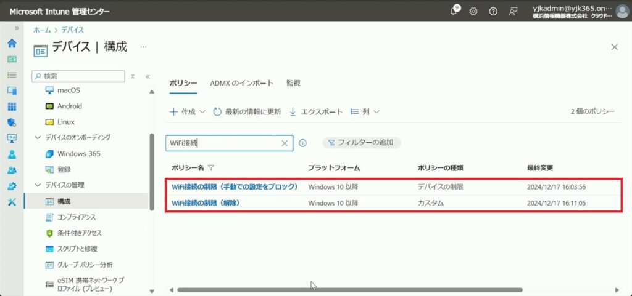Image resolution: width=632 pixels, height=296 pixels.
Task: Open the 作成 dropdown
Action: pyautogui.click(x=188, y=111)
